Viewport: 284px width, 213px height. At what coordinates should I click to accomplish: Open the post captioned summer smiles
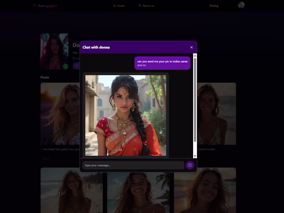pos(217,114)
